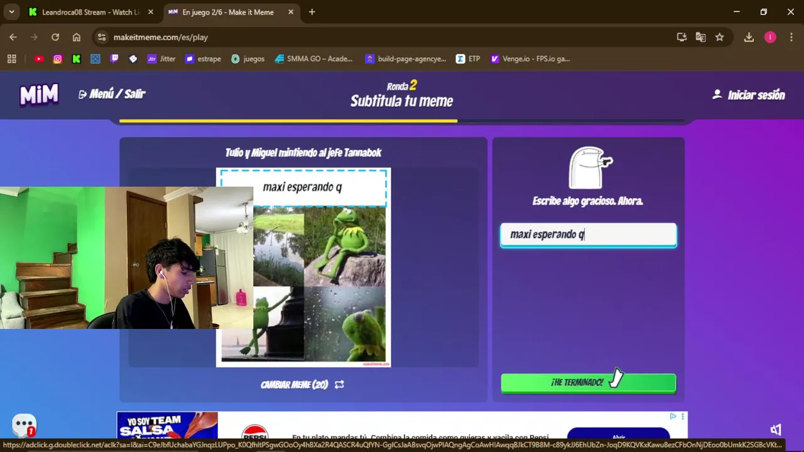Screen dimensions: 804x452
Task: Install app icon in address bar
Action: pos(682,37)
